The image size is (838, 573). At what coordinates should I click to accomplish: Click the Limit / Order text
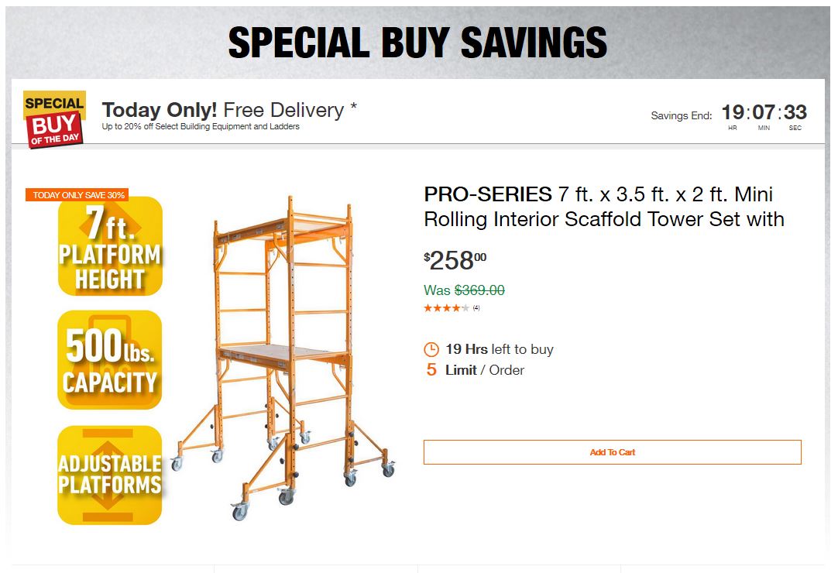point(485,370)
